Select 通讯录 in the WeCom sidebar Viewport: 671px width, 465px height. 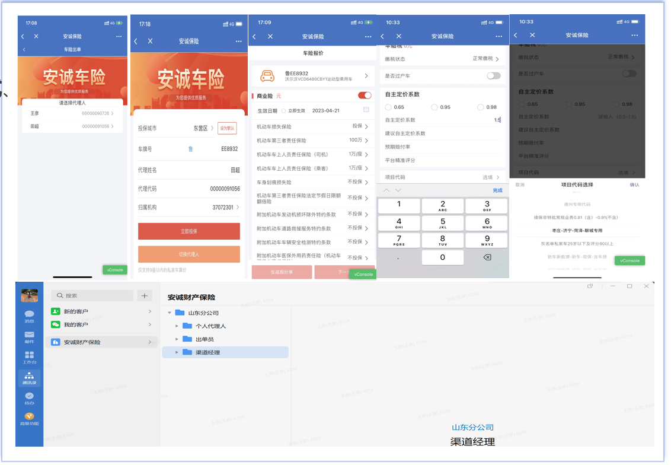coord(29,378)
